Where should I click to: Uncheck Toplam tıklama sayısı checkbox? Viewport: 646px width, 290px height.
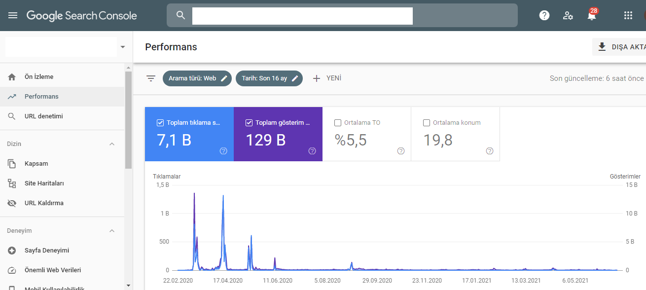point(160,123)
